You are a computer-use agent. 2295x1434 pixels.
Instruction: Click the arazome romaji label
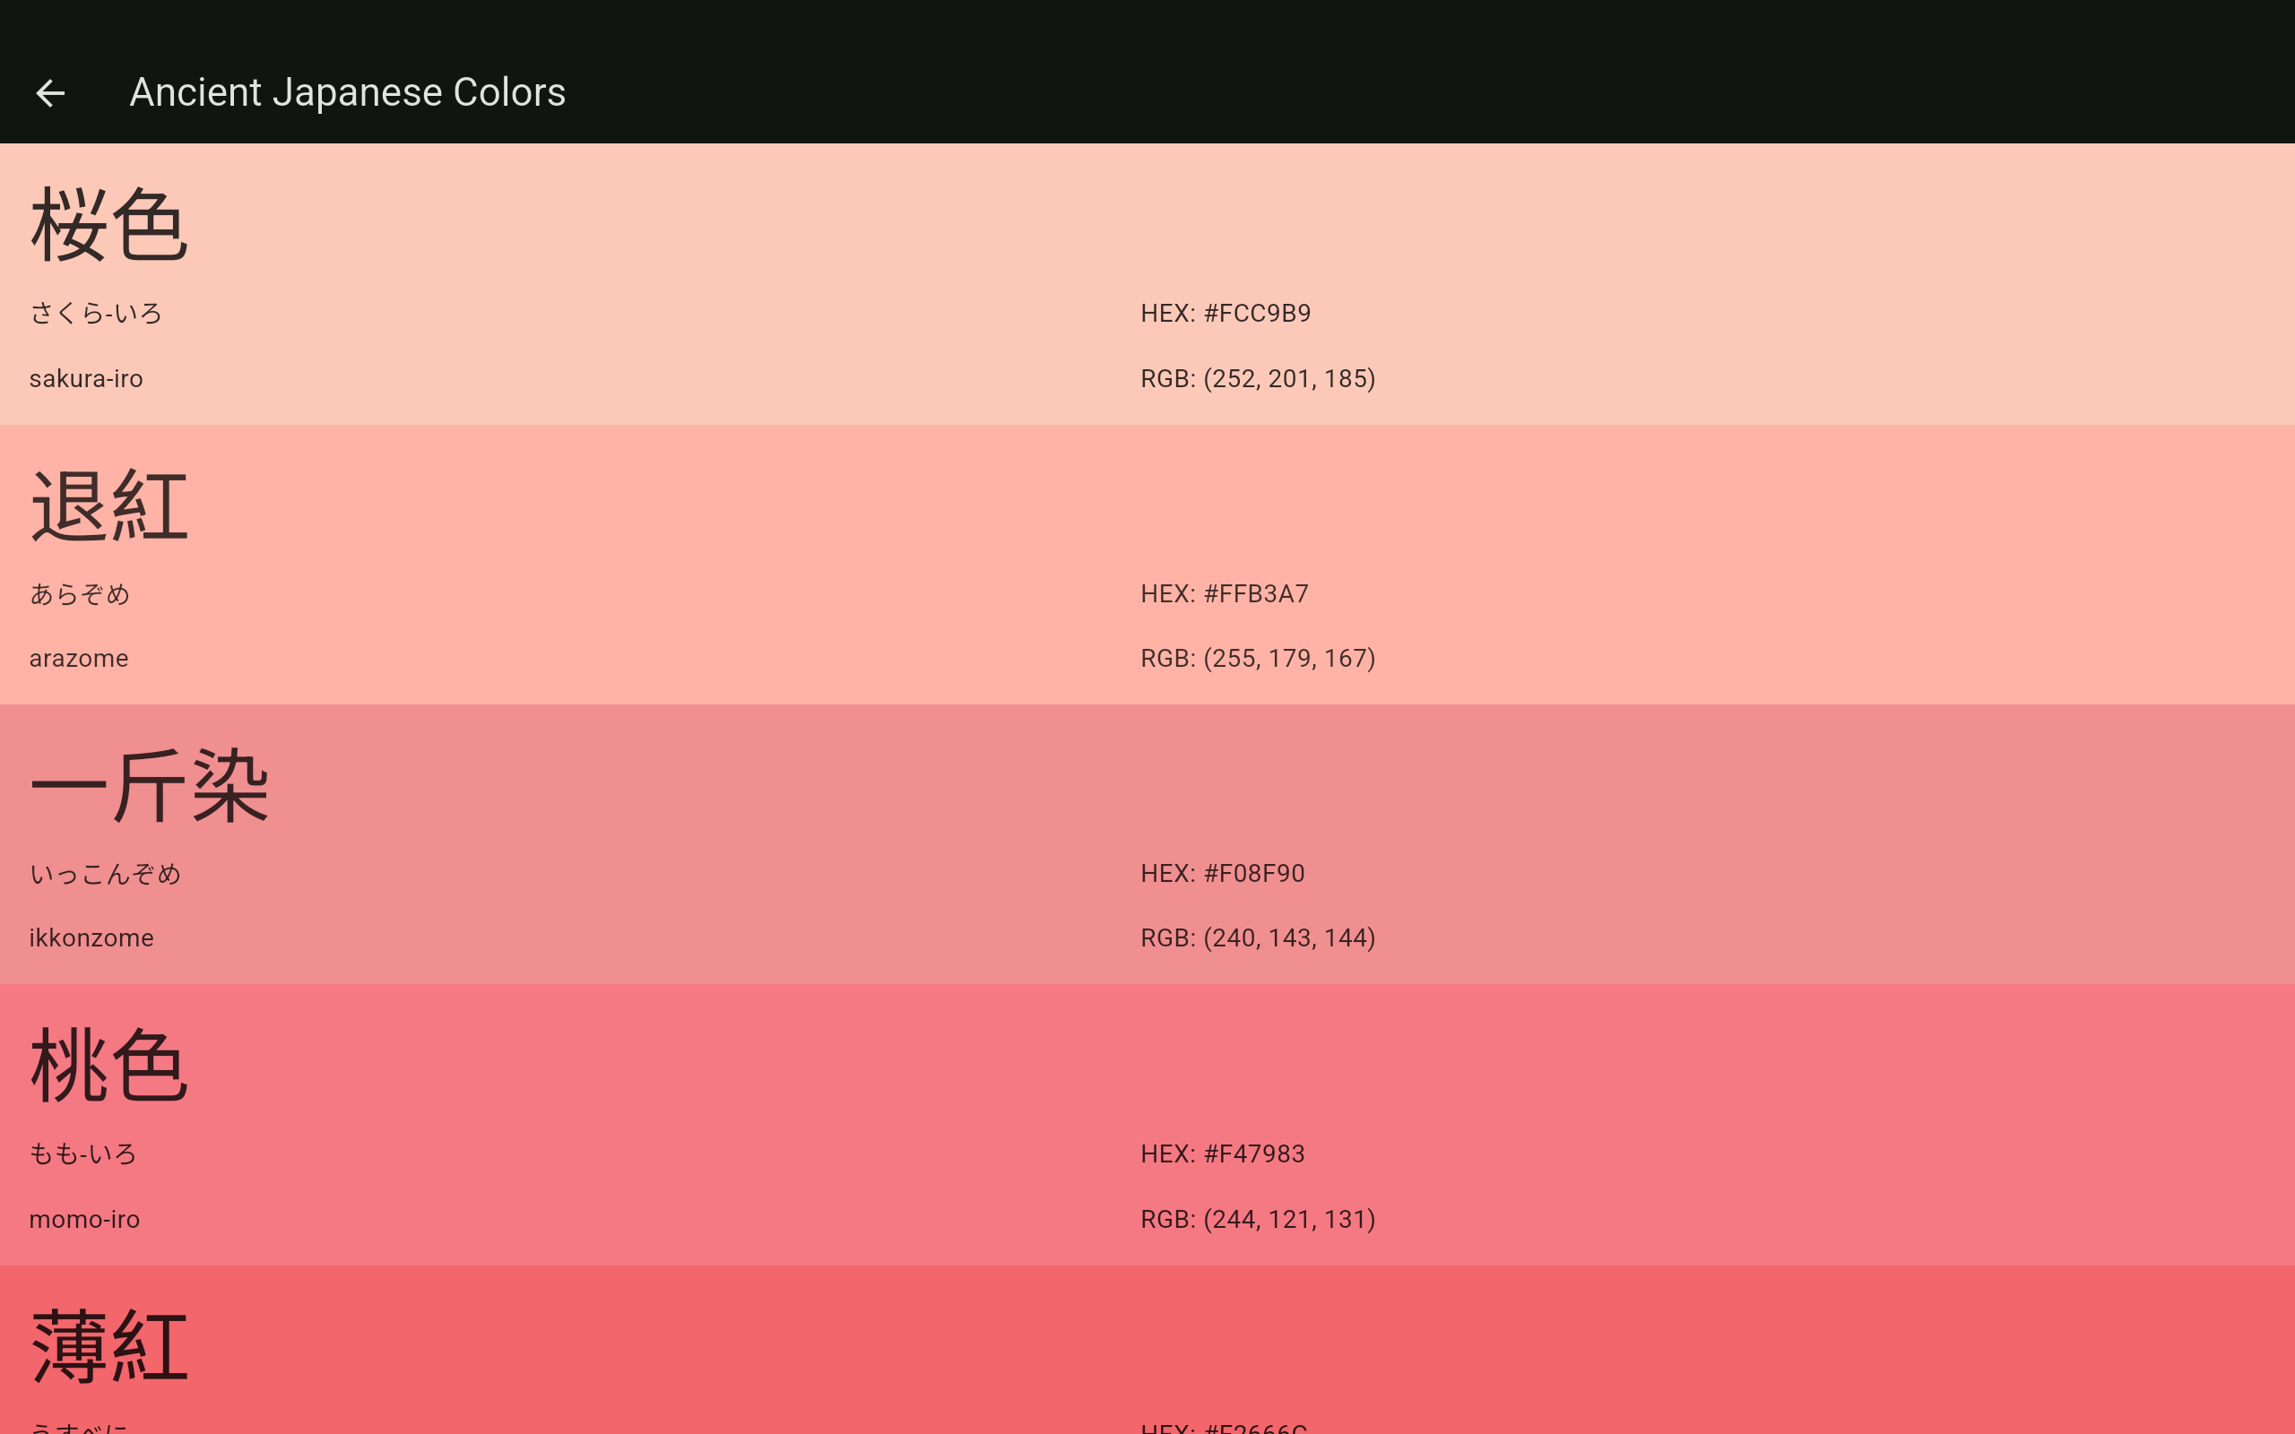point(79,658)
